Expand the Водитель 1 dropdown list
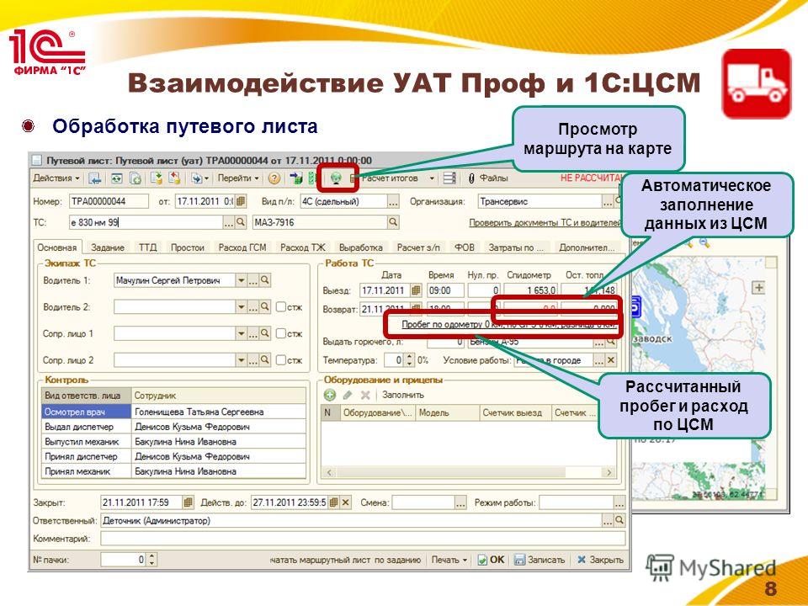This screenshot has height=606, width=808. (x=242, y=280)
